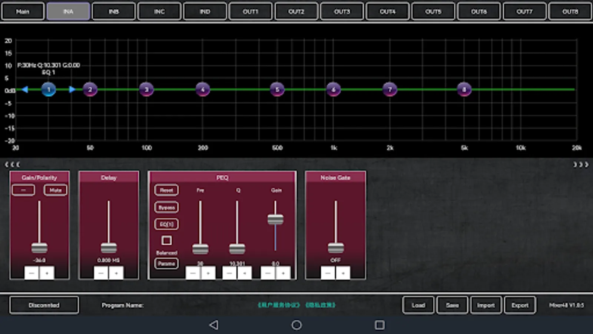593x334 pixels.
Task: Open the first teal Chinese link in the footer
Action: (279, 305)
